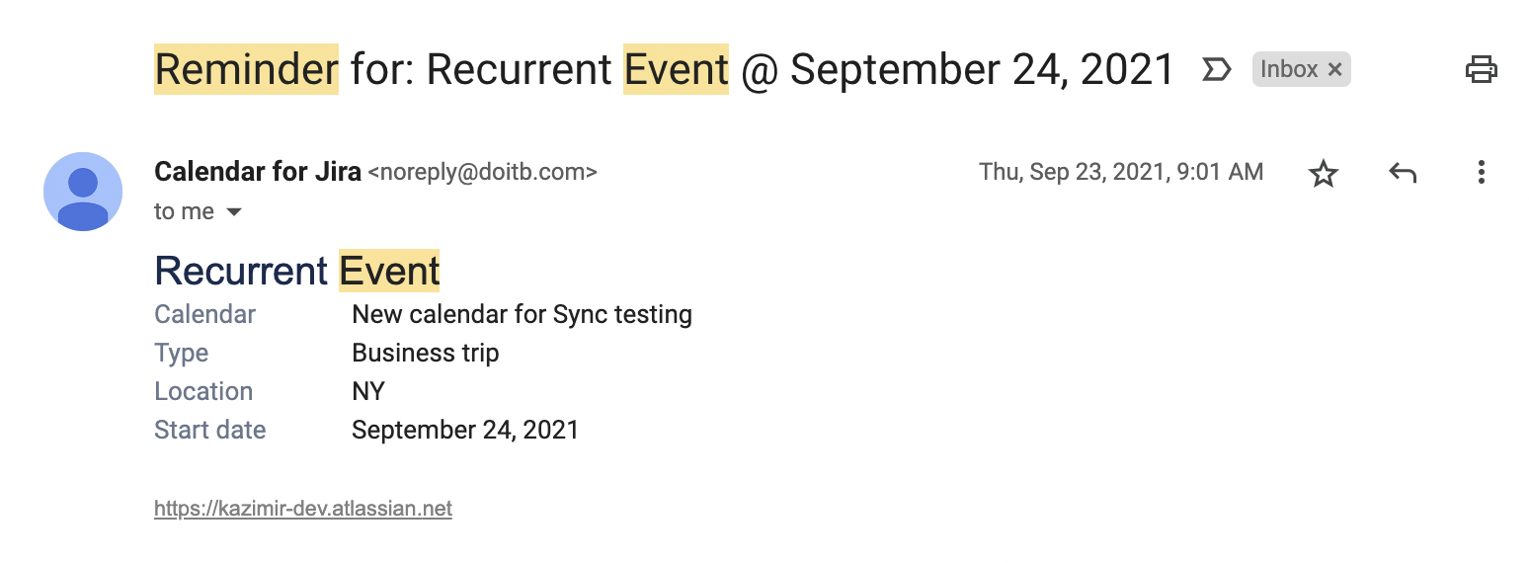
Task: Click the NY location value
Action: point(368,392)
